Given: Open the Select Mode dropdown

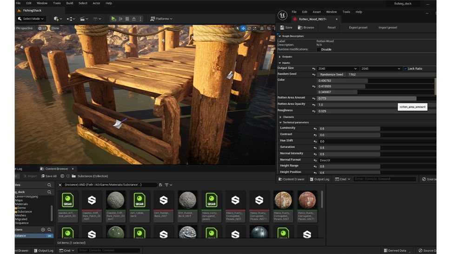Looking at the screenshot, I should pyautogui.click(x=31, y=19).
